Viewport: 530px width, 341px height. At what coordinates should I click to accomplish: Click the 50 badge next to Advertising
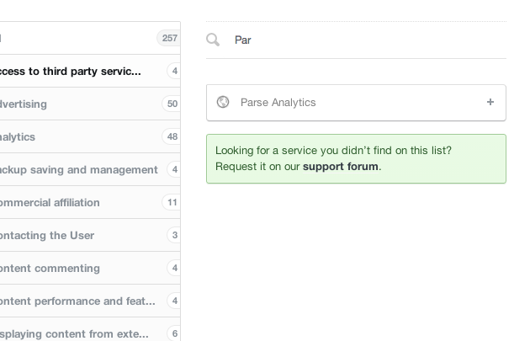(x=172, y=104)
